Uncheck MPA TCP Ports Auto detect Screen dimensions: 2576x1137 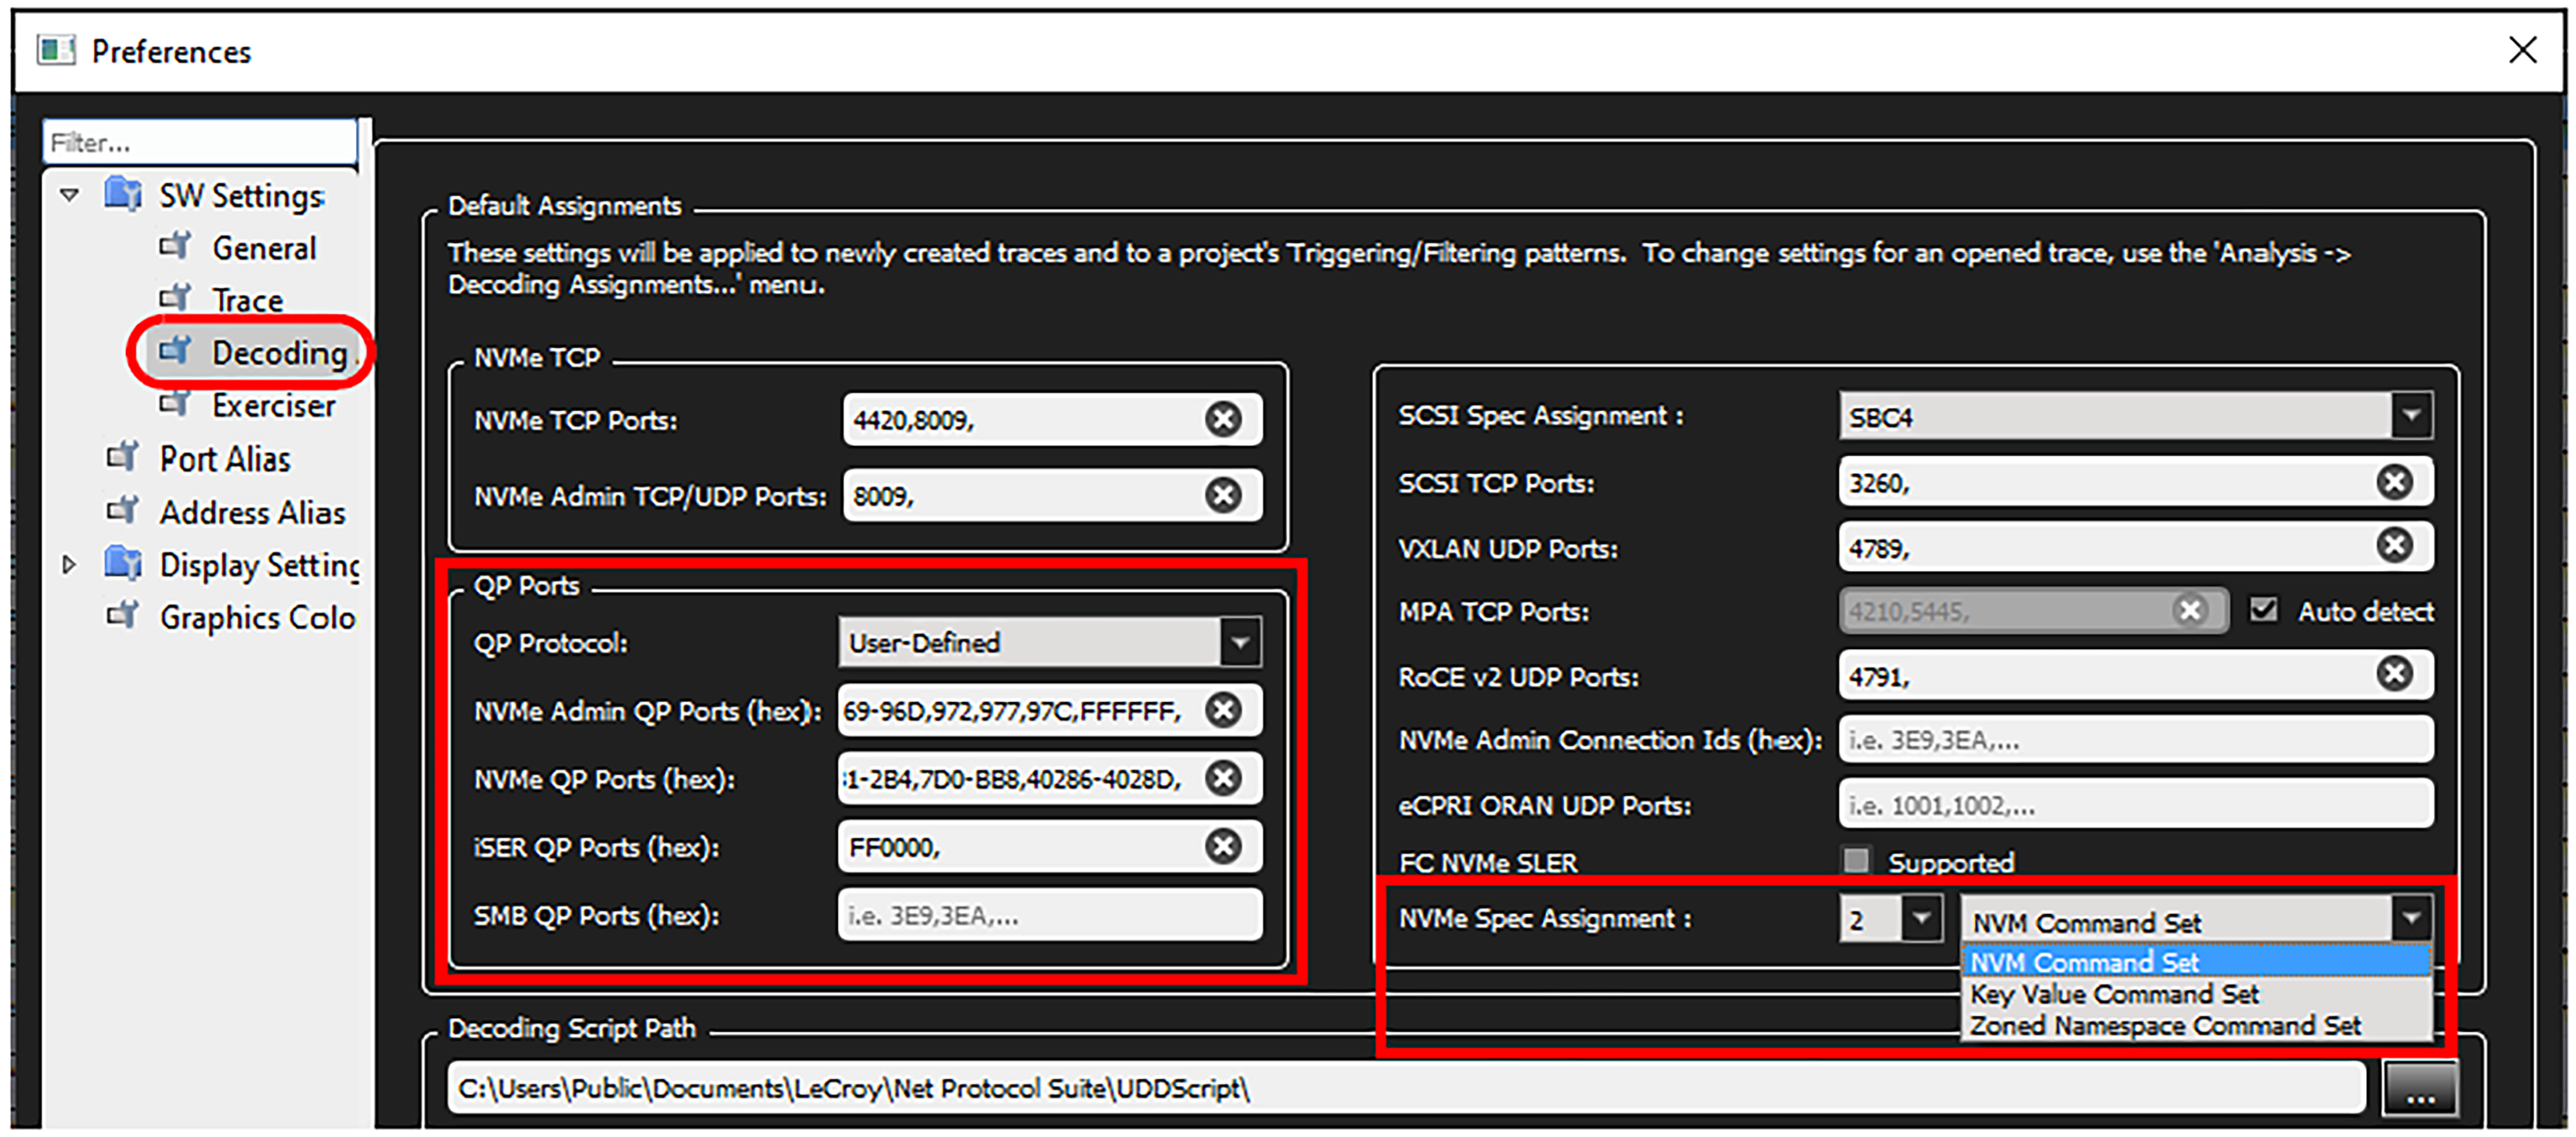point(2264,610)
